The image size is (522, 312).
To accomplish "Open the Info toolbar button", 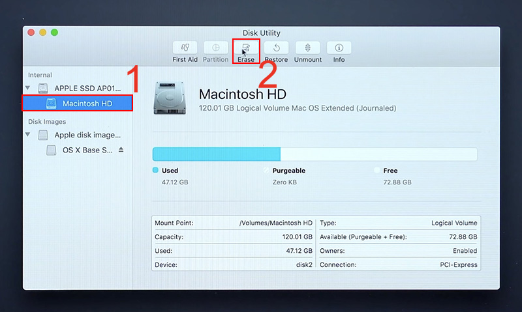I will click(x=339, y=48).
